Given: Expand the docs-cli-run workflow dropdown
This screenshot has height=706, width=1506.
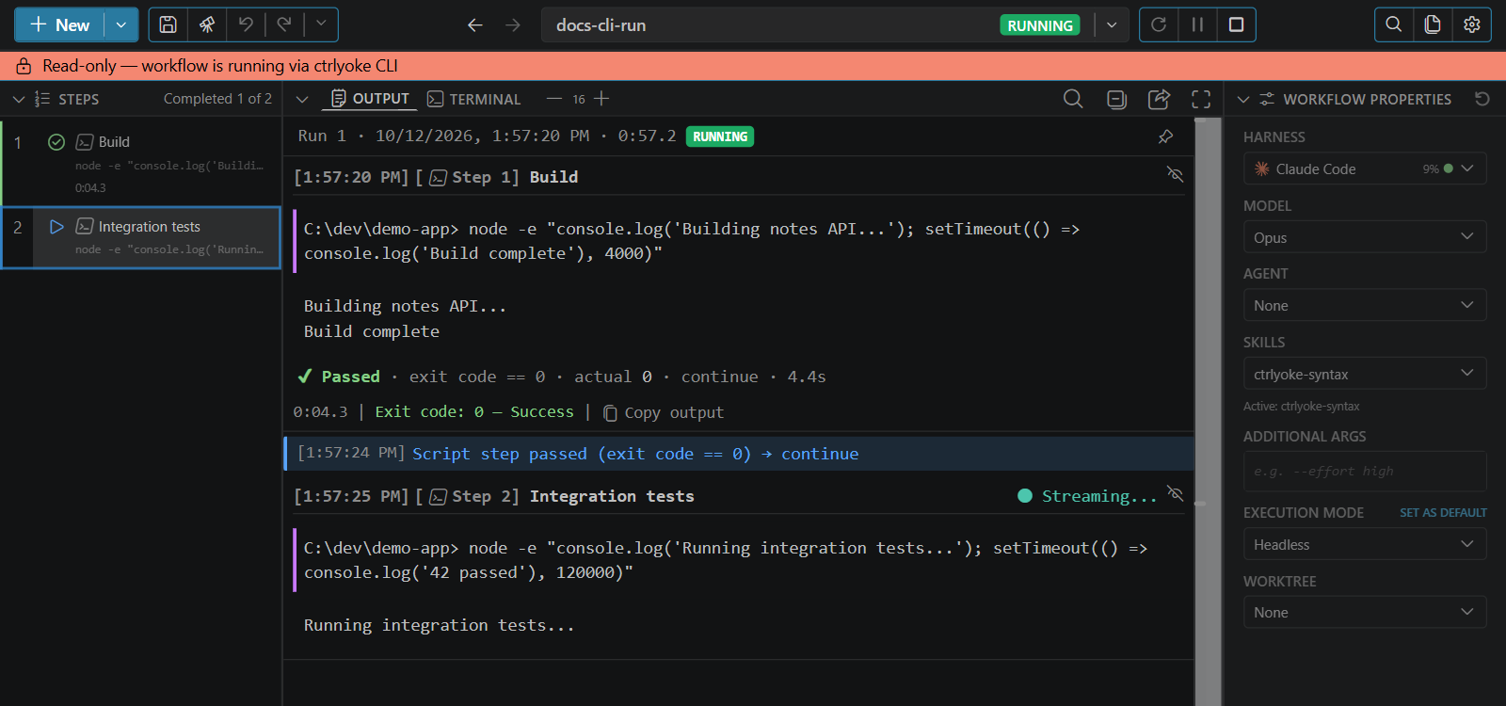Looking at the screenshot, I should tap(1112, 25).
